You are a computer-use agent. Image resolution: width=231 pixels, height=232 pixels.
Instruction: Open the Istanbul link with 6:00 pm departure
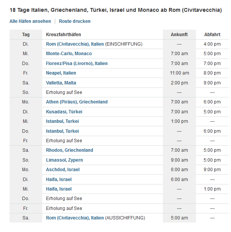(62, 131)
